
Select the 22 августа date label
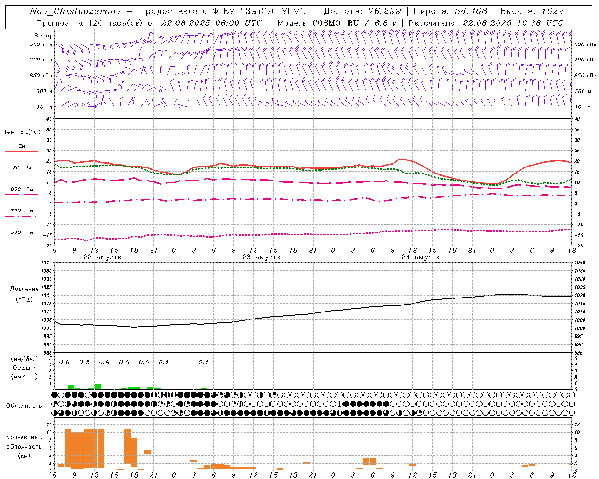102,257
